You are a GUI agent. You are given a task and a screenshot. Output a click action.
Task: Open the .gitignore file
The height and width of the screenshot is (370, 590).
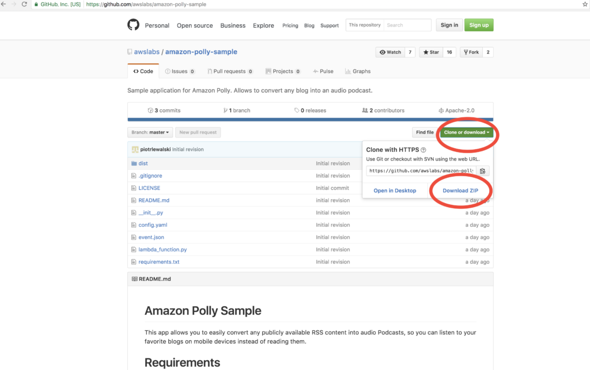(150, 176)
